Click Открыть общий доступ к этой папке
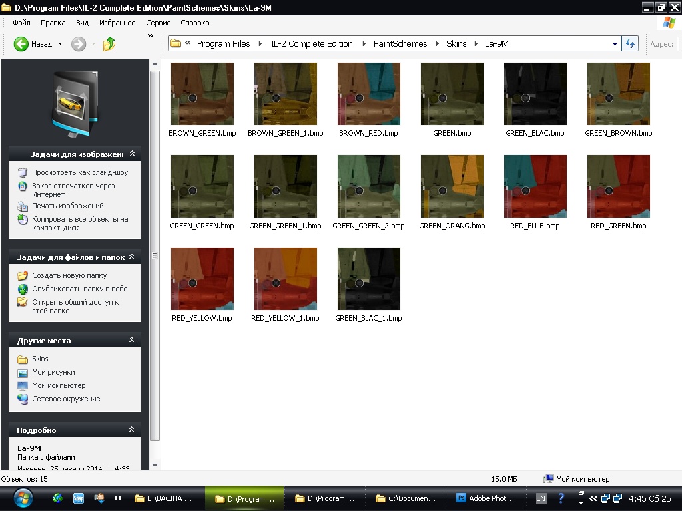 (x=75, y=306)
